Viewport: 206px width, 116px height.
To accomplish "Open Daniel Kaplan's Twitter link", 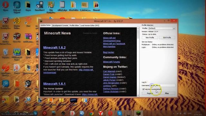I will 110,77.
